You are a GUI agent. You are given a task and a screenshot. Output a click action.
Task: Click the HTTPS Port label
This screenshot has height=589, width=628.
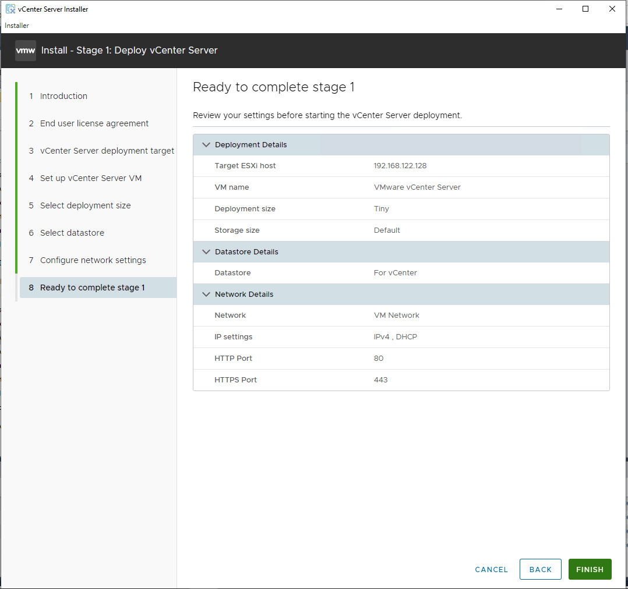[x=235, y=379]
